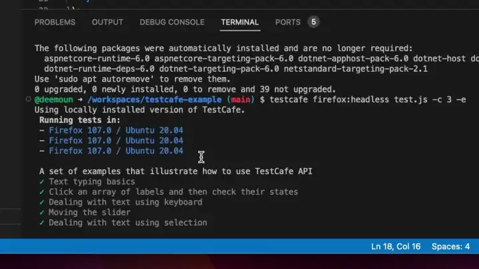Screen dimensions: 479x269
Task: Open the PORTS tab
Action: pyautogui.click(x=288, y=22)
